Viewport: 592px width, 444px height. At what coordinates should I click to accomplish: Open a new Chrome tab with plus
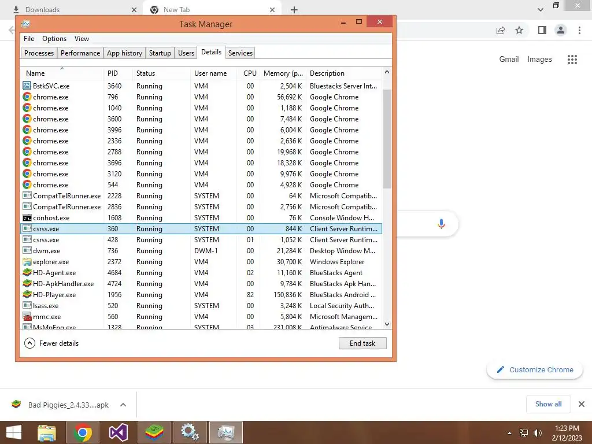click(x=294, y=10)
